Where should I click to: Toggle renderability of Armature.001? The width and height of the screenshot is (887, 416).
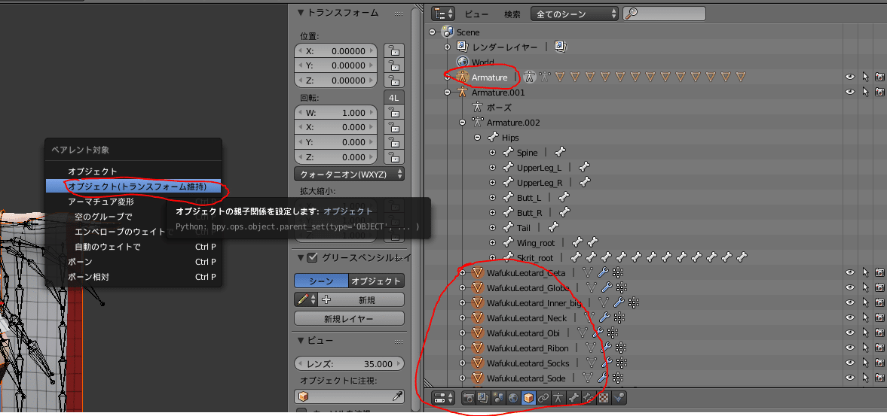click(879, 92)
